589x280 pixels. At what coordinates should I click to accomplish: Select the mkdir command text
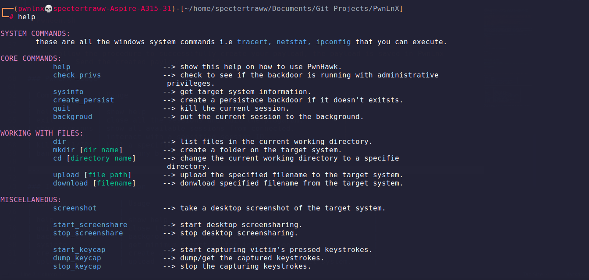click(64, 150)
